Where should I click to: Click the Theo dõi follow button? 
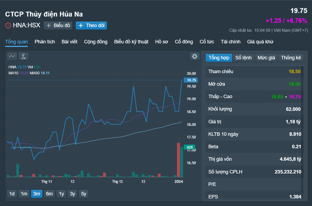pos(91,25)
